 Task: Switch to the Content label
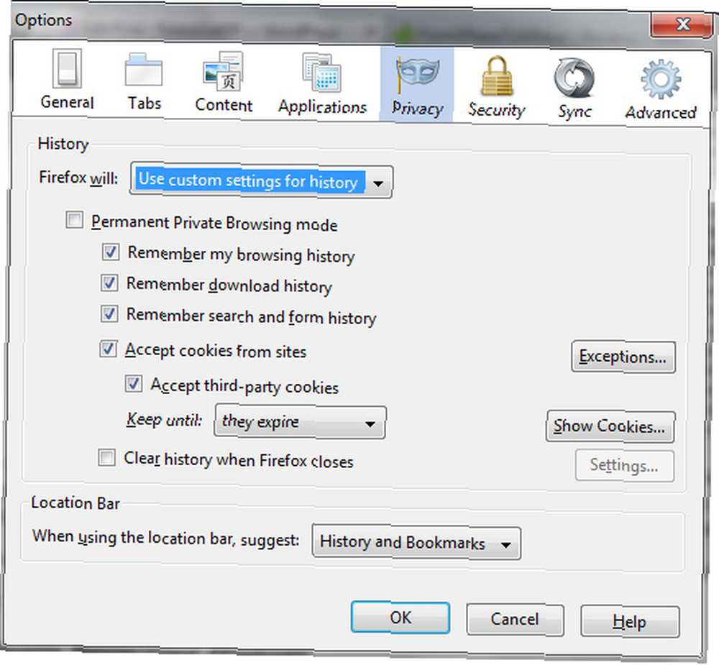point(224,105)
